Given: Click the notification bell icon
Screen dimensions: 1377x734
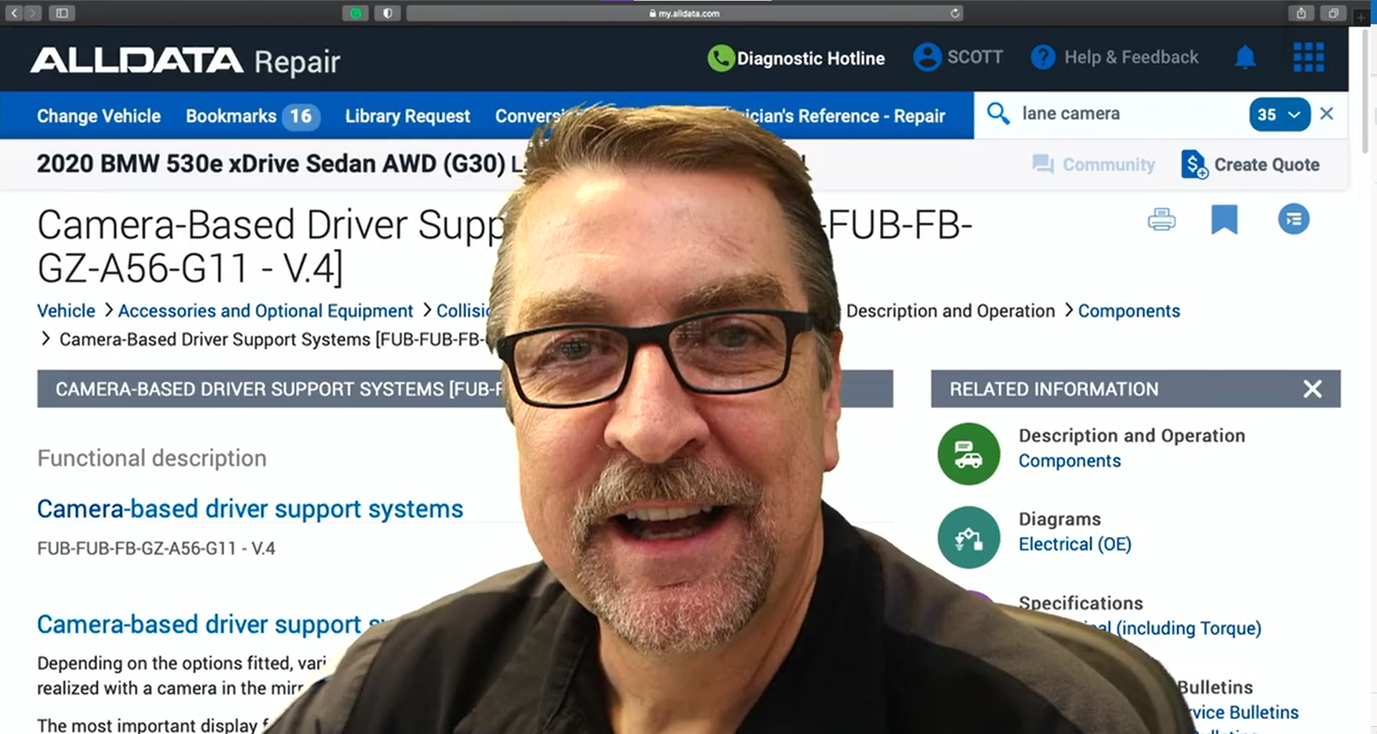Looking at the screenshot, I should (x=1245, y=57).
